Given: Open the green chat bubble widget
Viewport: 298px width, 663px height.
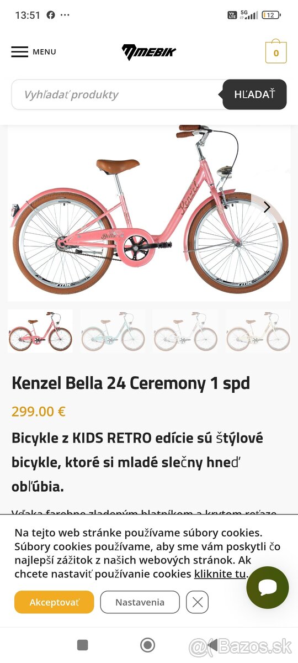Looking at the screenshot, I should point(268,587).
